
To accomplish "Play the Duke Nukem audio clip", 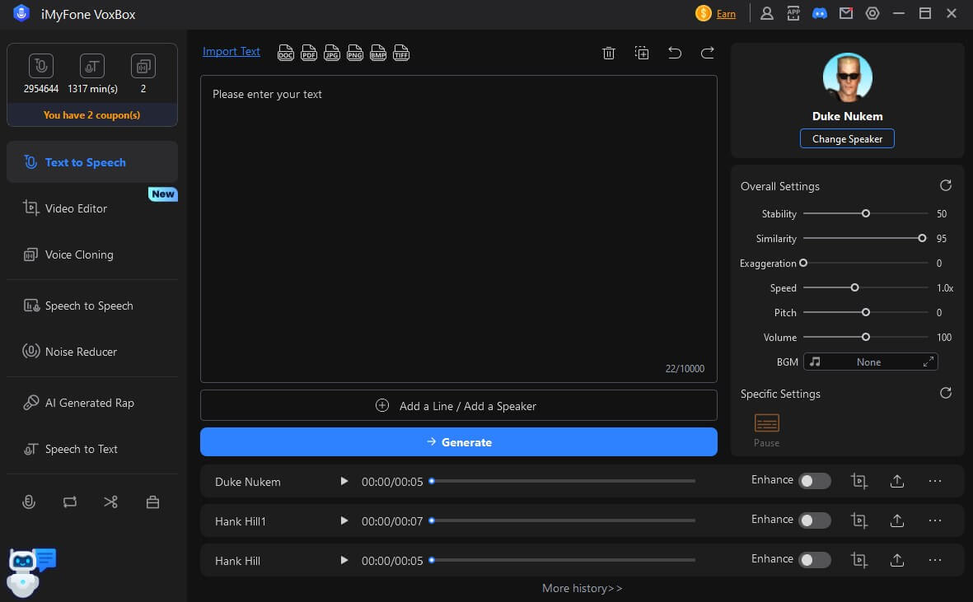I will pos(344,481).
